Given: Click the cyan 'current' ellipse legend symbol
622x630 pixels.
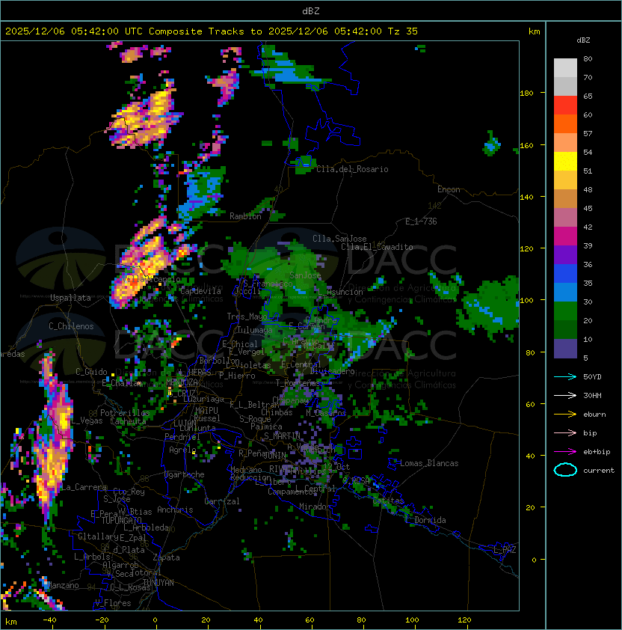Looking at the screenshot, I should pyautogui.click(x=565, y=470).
